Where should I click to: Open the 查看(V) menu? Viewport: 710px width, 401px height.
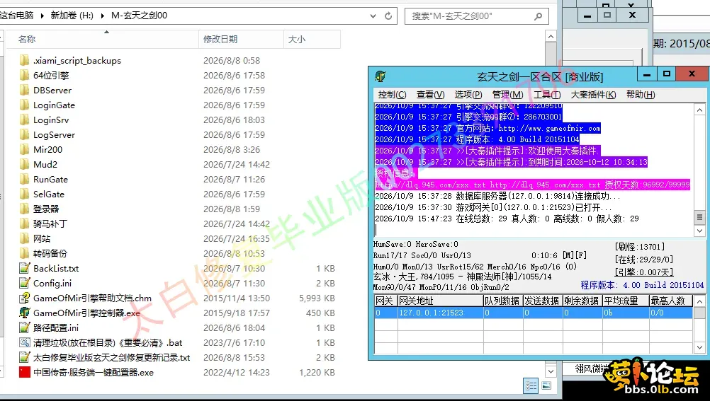[431, 95]
